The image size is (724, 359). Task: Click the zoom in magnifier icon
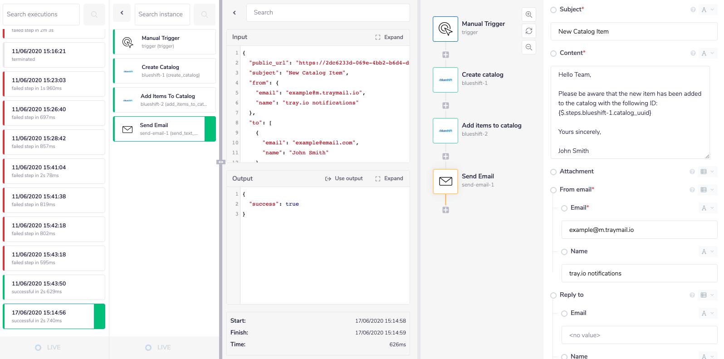pos(528,15)
